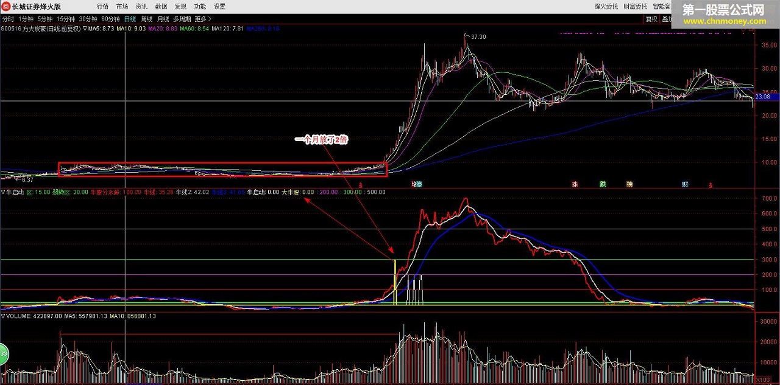This screenshot has width=780, height=385.
Task: Select the 月线 monthly chart tab
Action: click(x=163, y=19)
